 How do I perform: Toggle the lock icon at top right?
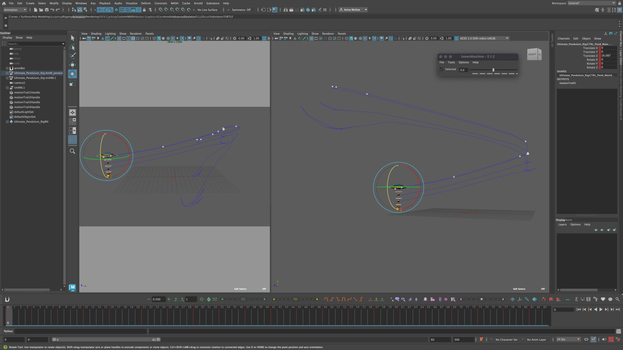[x=620, y=3]
